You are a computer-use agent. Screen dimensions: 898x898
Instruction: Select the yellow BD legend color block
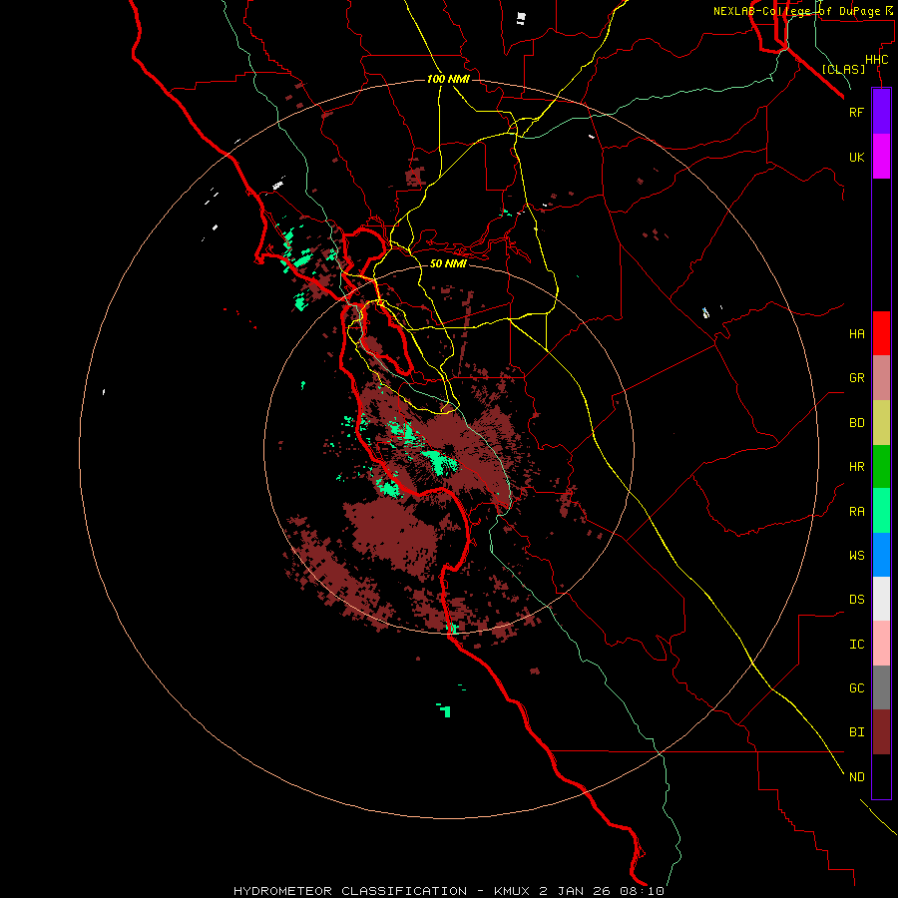click(881, 423)
